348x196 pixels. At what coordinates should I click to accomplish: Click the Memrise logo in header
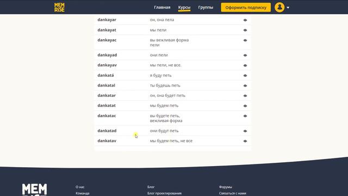coord(59,7)
